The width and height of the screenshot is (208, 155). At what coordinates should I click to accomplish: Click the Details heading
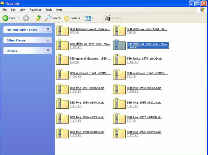coord(12,51)
